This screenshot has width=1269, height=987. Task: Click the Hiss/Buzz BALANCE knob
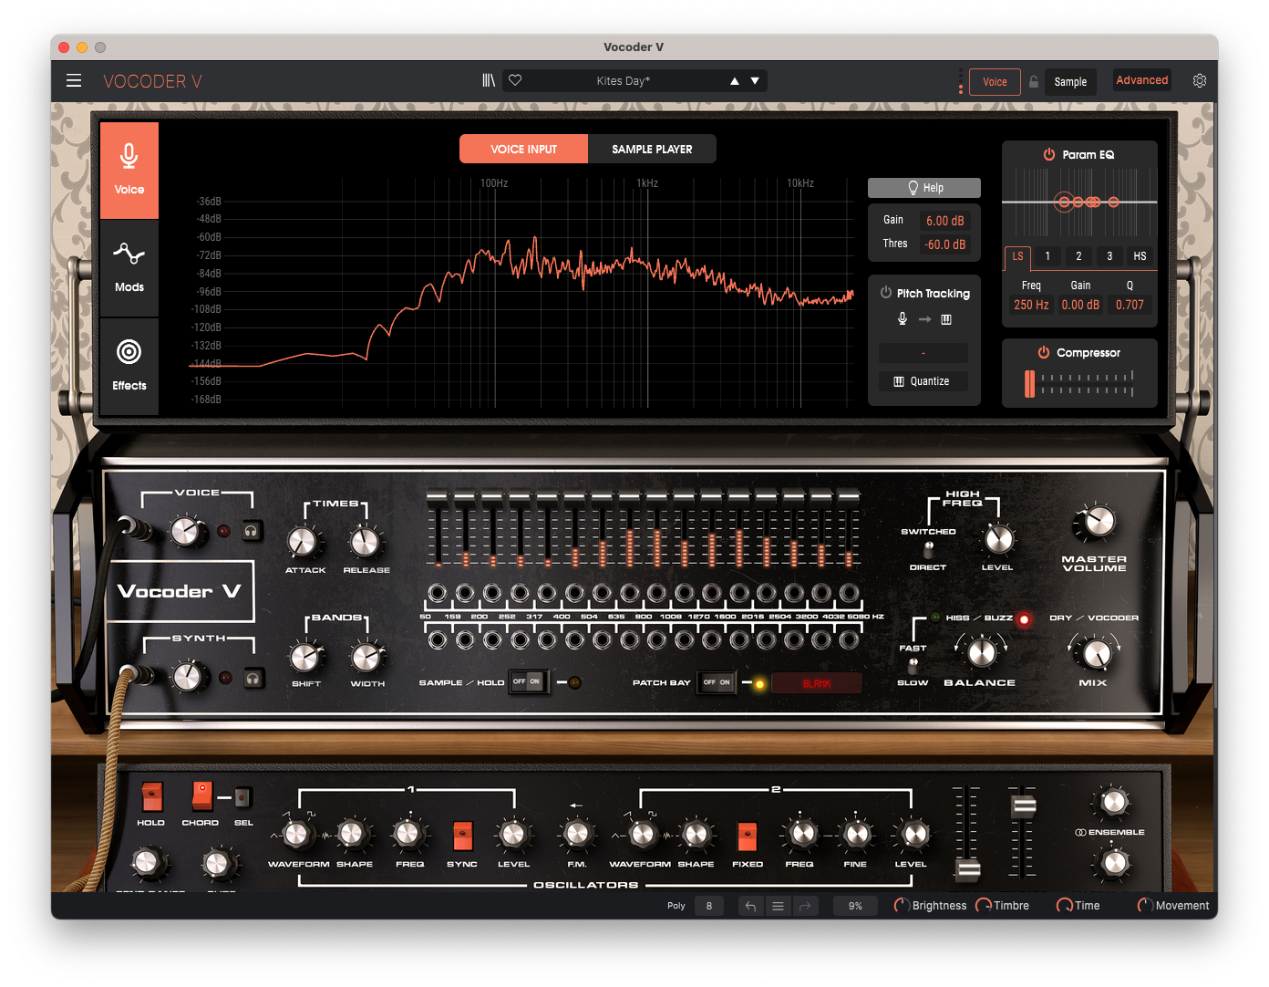click(x=981, y=652)
